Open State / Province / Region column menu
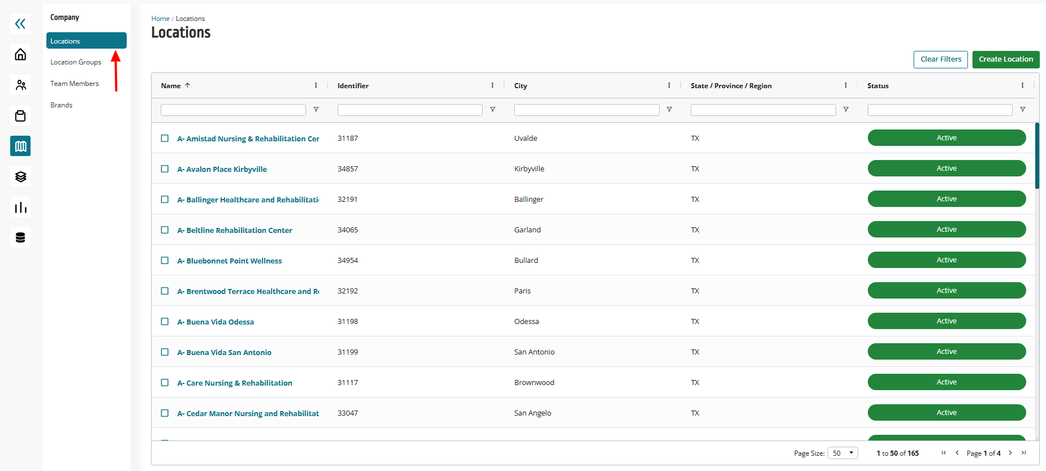Screen dimensions: 1046x471 [846, 85]
